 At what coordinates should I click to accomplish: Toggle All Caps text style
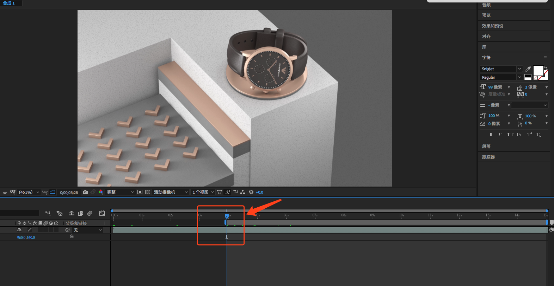tap(510, 135)
